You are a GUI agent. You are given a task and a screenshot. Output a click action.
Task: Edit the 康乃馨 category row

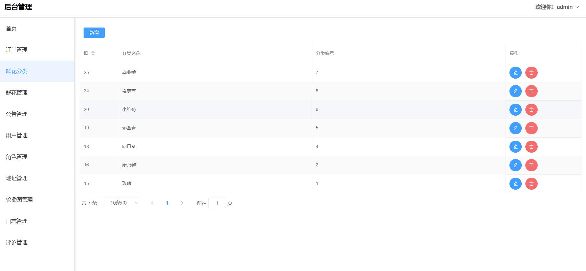click(x=515, y=165)
